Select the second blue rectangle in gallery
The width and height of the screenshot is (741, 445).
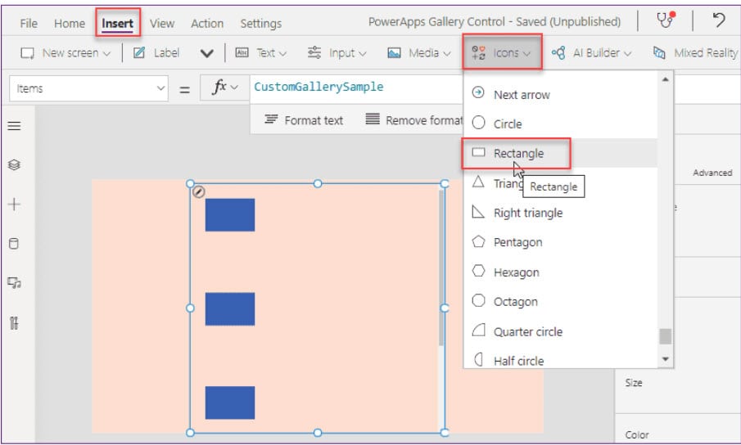(230, 308)
